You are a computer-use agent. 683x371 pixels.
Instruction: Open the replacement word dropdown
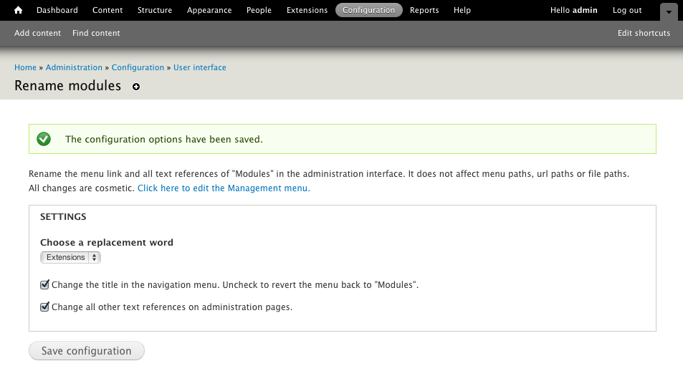tap(70, 257)
